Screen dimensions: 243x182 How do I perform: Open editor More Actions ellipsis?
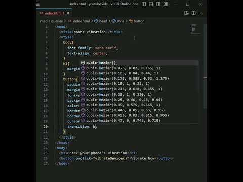(200, 13)
